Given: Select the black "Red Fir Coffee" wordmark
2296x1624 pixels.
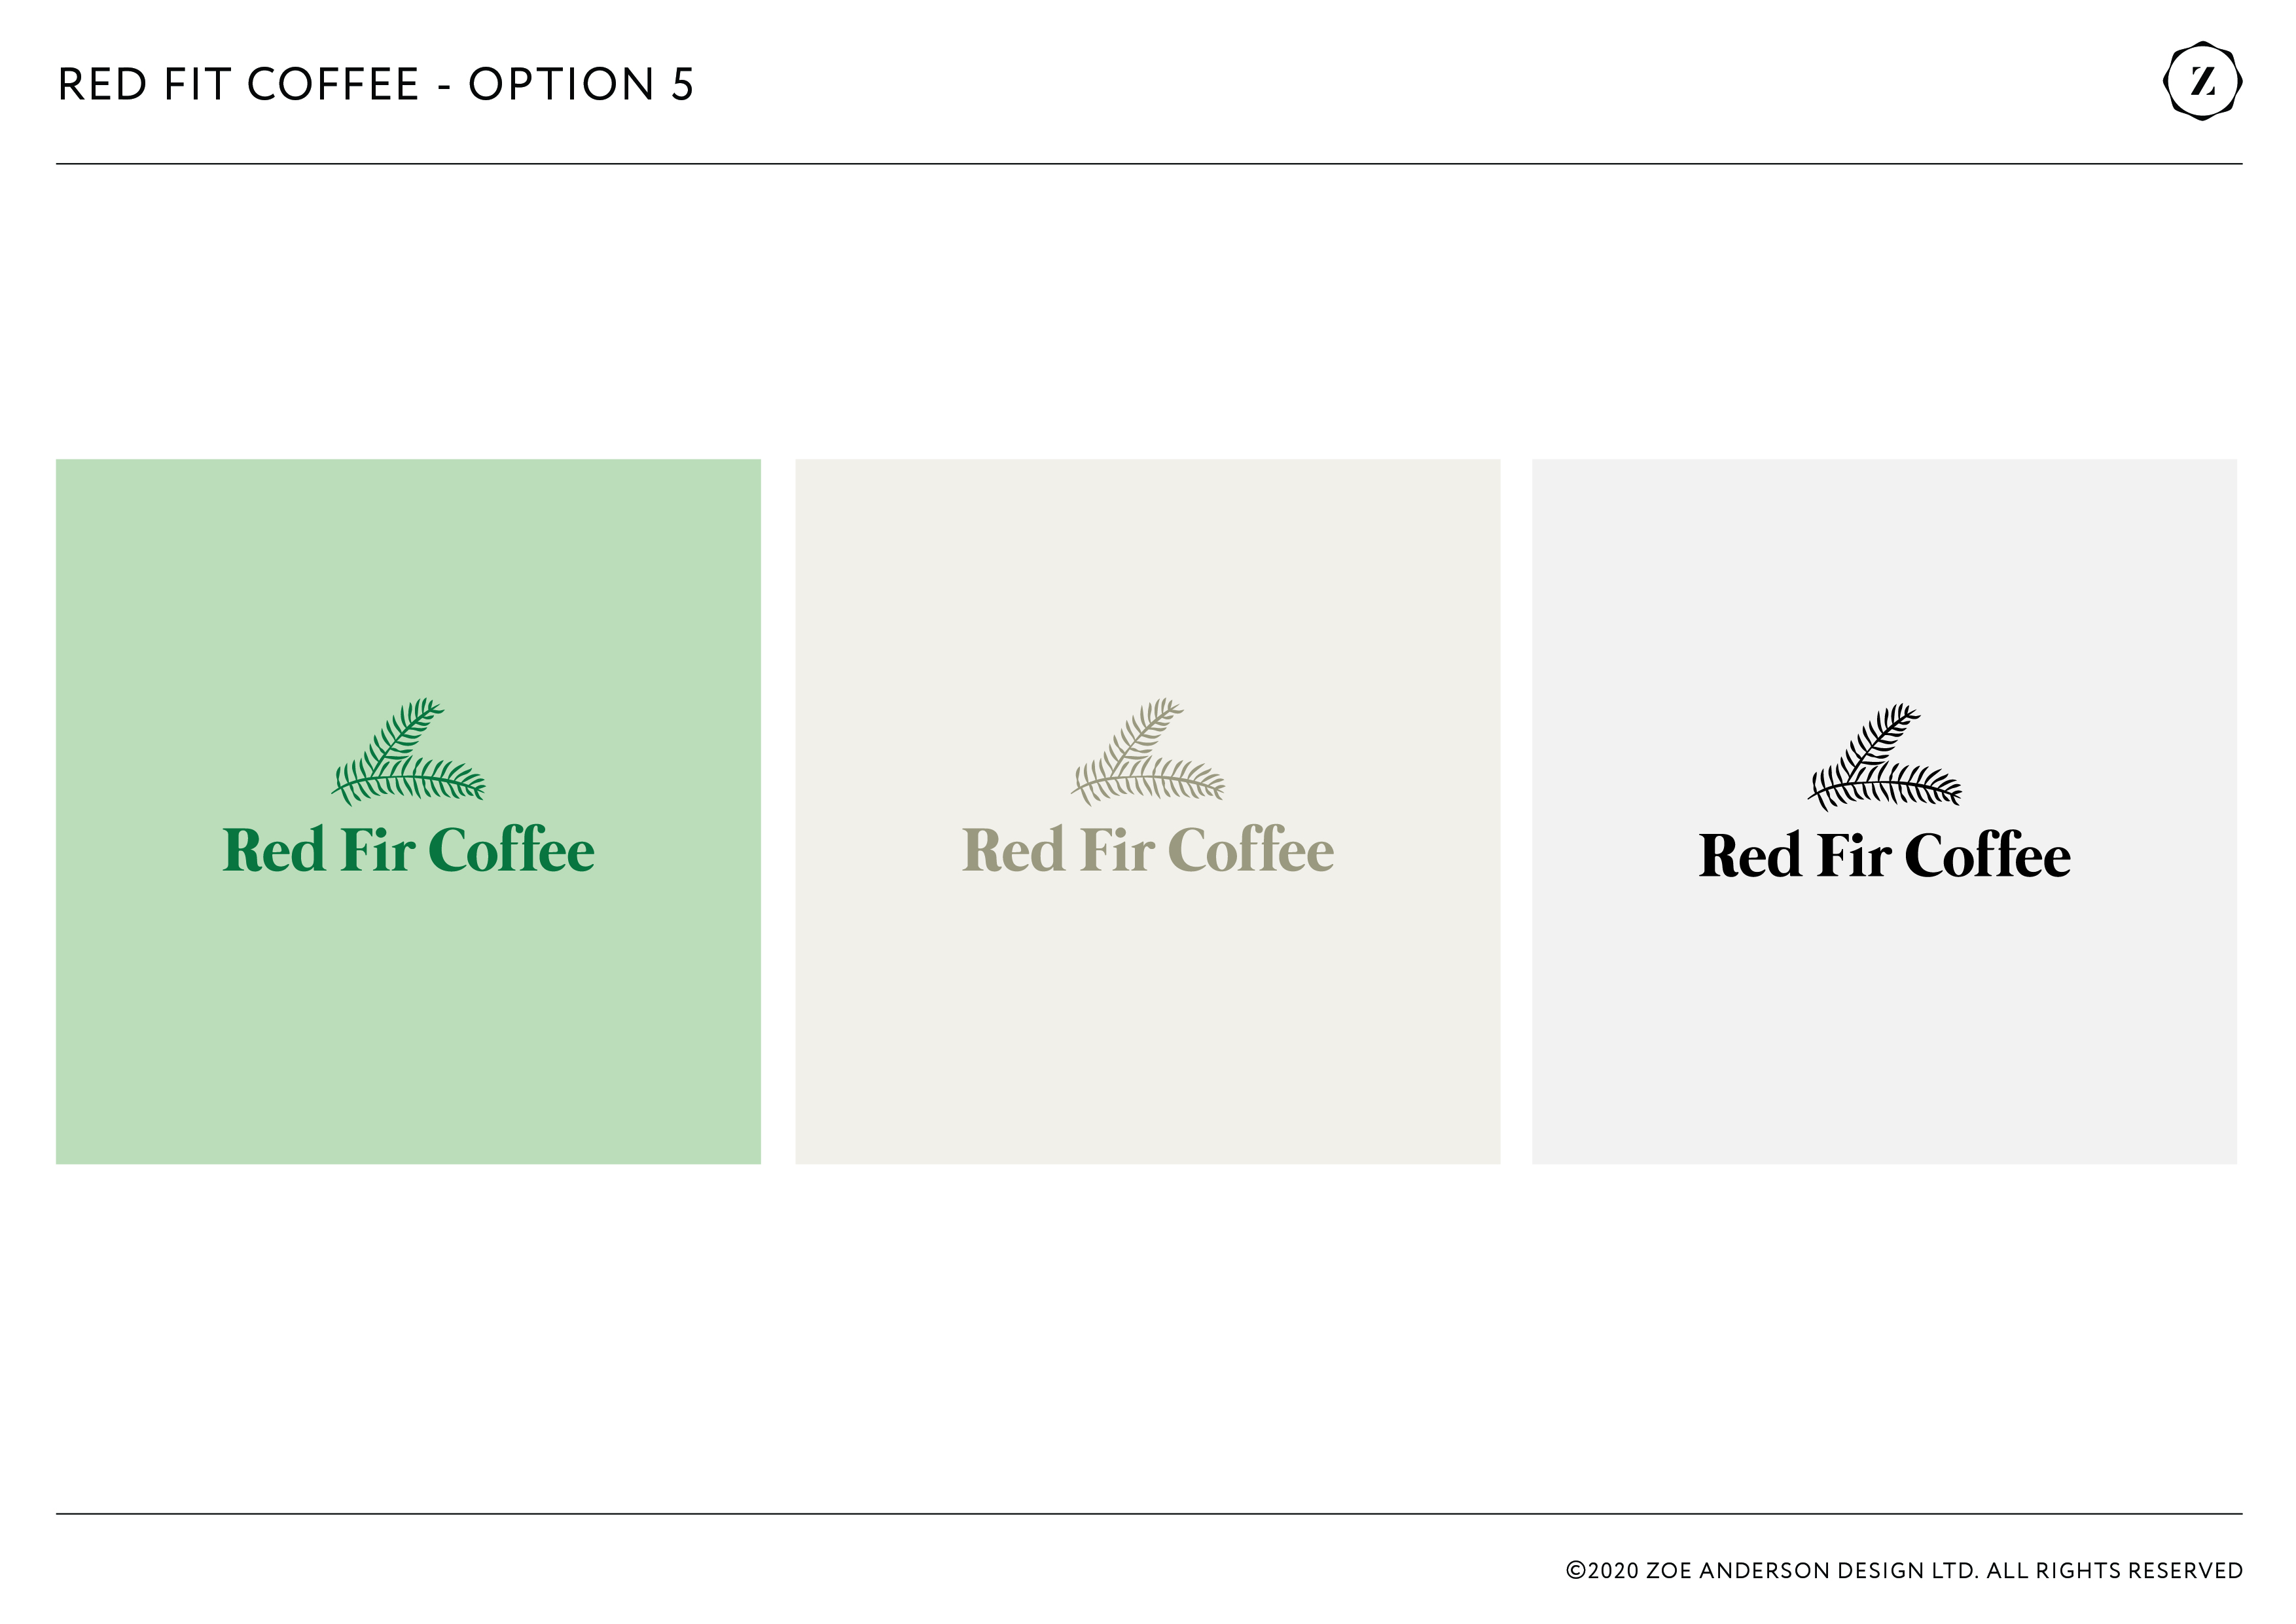Looking at the screenshot, I should click(1884, 856).
